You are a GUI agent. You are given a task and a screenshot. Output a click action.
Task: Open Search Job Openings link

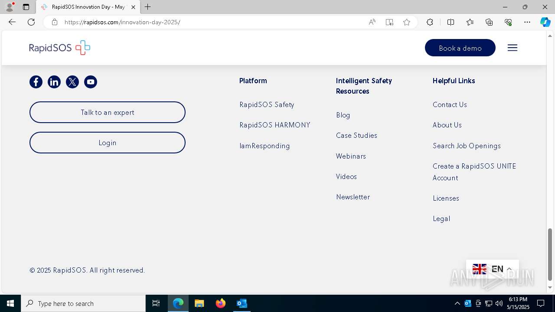pyautogui.click(x=467, y=146)
